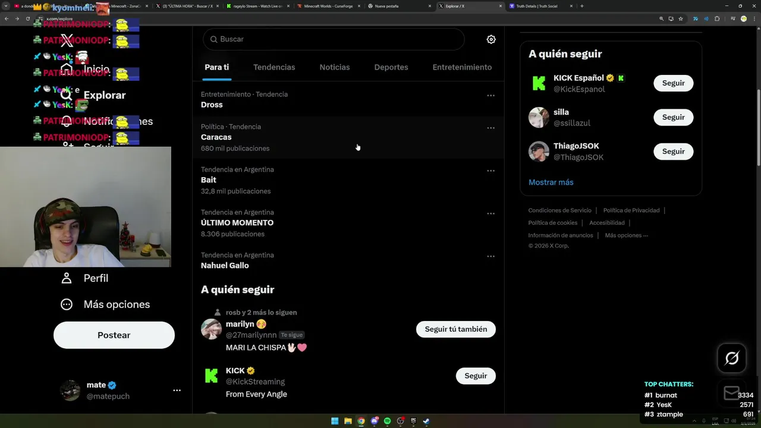This screenshot has width=761, height=428.
Task: Click KICK avatar in follow list
Action: coord(211,376)
